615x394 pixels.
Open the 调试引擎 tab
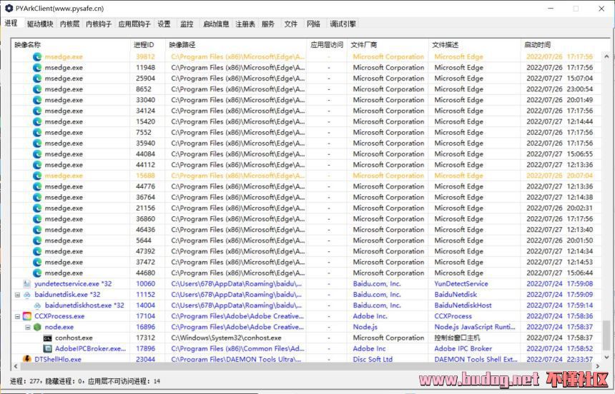point(343,24)
